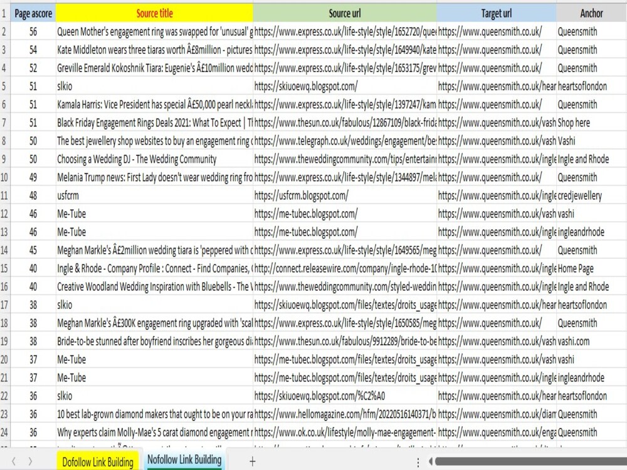Click the Shop here anchor cell
The image size is (627, 470).
point(591,123)
